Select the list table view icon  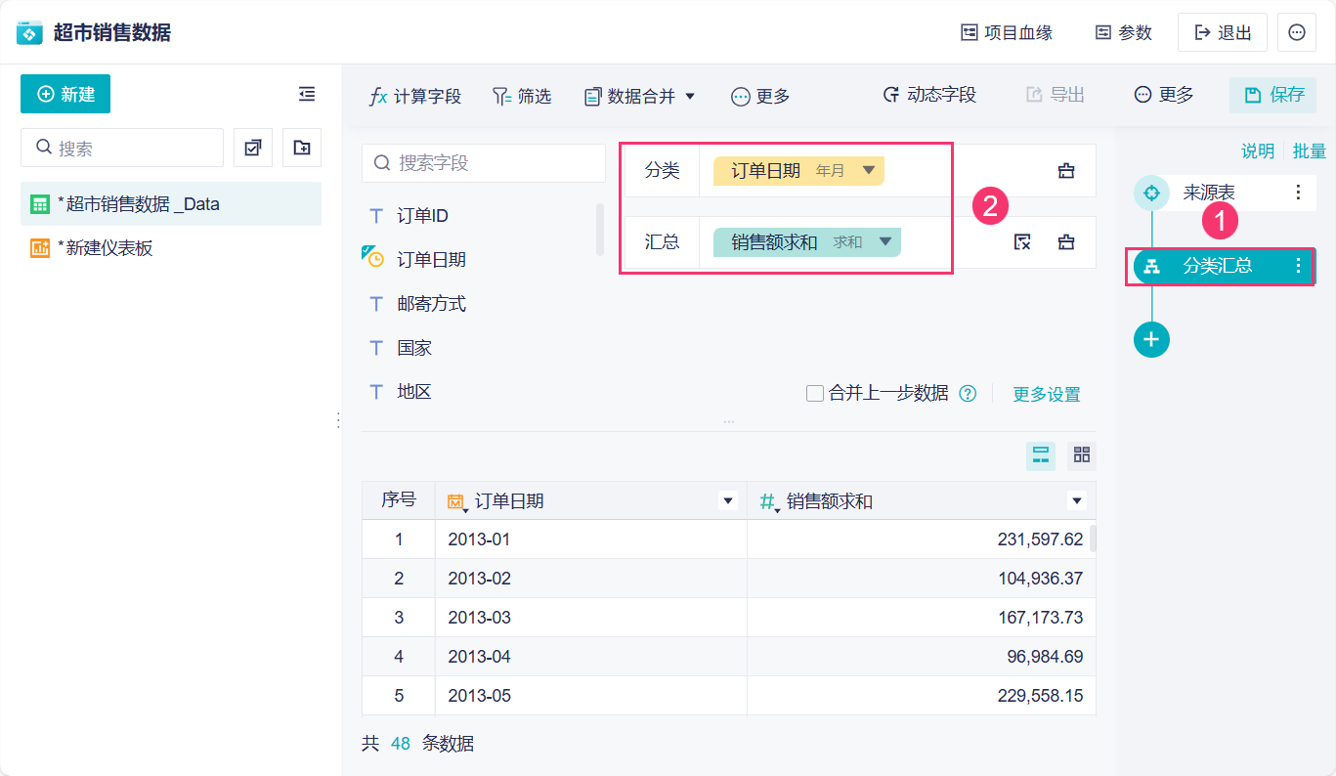1041,454
